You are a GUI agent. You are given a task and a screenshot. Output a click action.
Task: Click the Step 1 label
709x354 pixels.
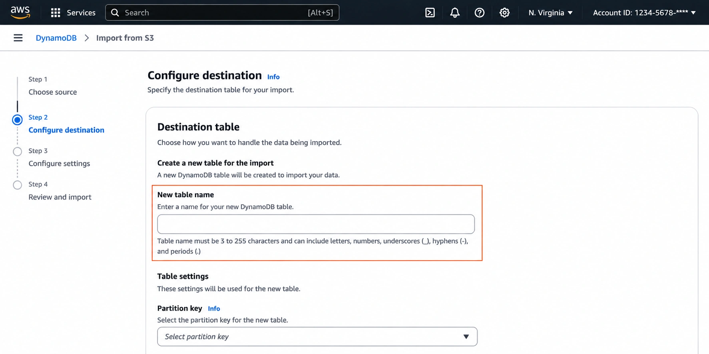click(x=38, y=79)
